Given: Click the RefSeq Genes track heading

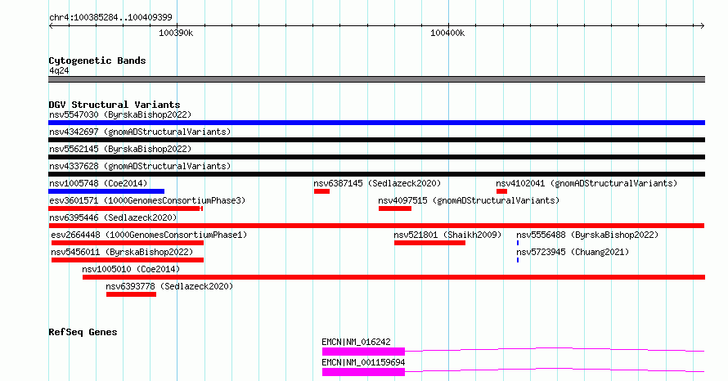Looking at the screenshot, I should pos(83,332).
